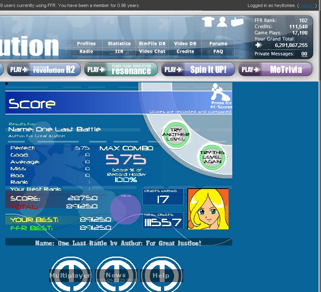The width and height of the screenshot is (321, 292).
Task: Click the arrow beside Grand Total
Action: tap(259, 45)
